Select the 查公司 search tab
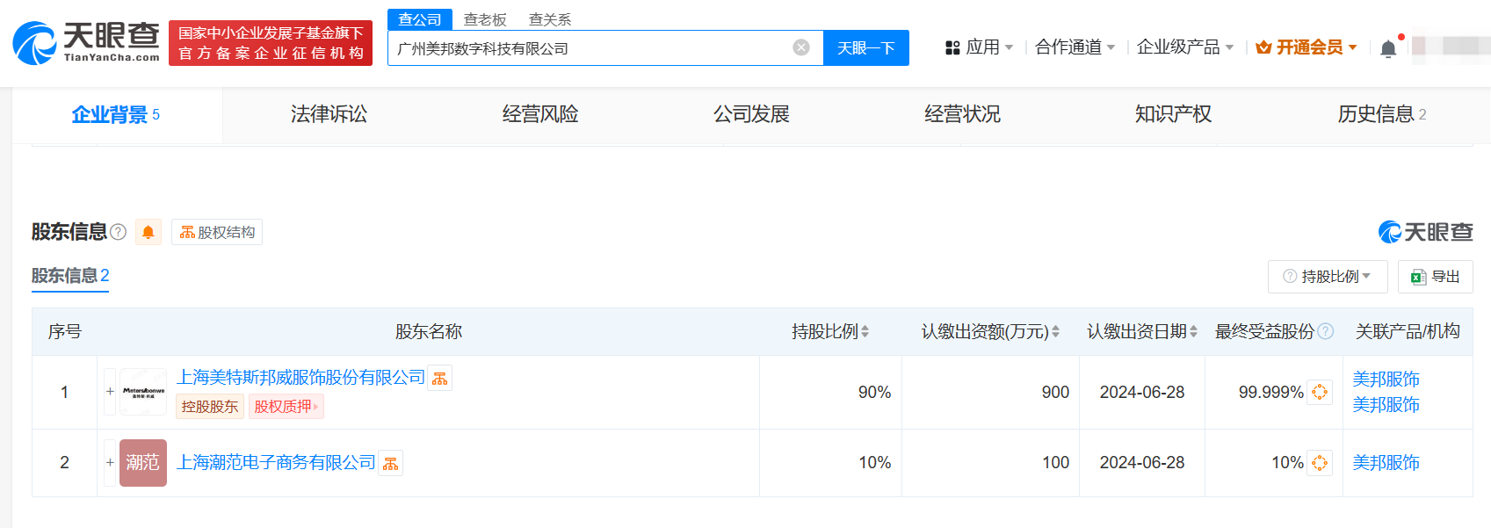The image size is (1491, 528). pos(420,19)
